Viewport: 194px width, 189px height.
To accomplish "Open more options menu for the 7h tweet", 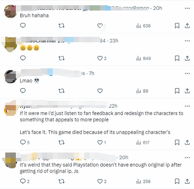I will click(x=187, y=74).
